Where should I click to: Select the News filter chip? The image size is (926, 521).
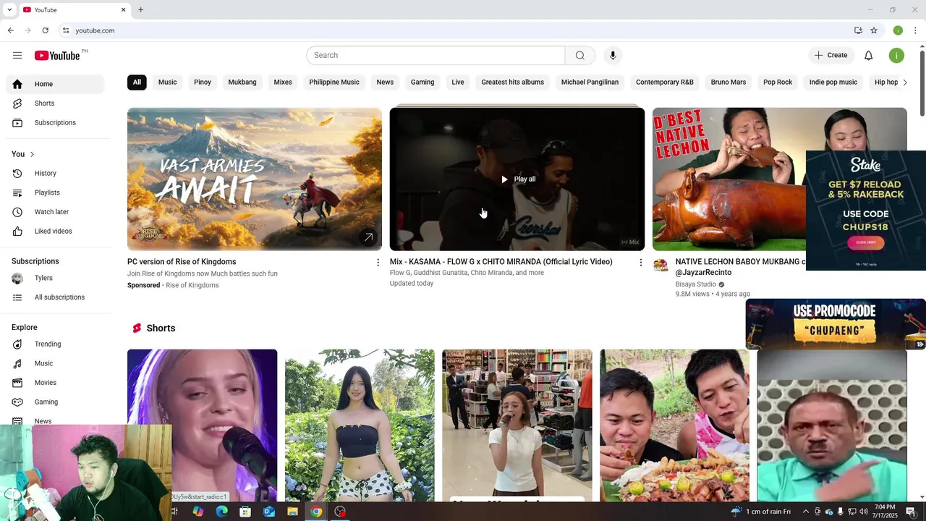click(385, 82)
